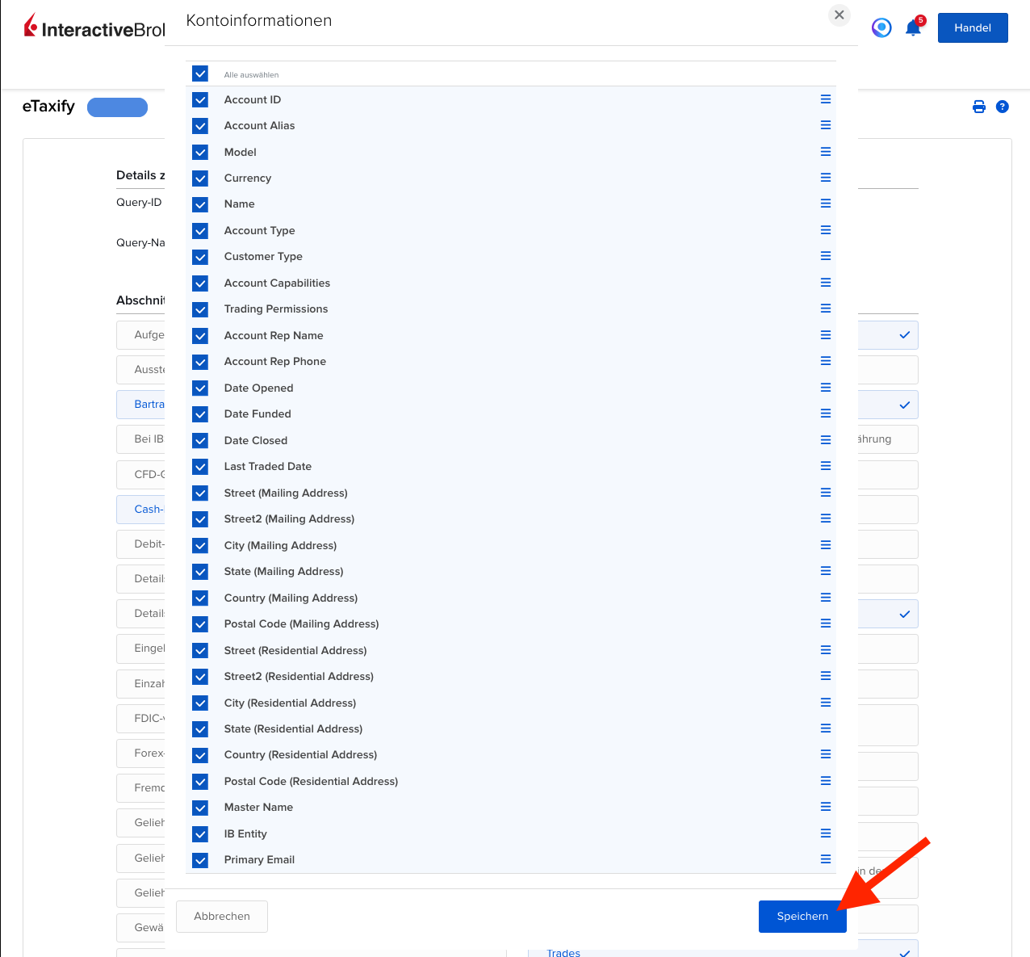Click the hamburger icon beside Trading Permissions
Screen dimensions: 1030x957
(x=825, y=308)
